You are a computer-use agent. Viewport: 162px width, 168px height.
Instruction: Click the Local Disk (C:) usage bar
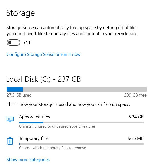pos(76,89)
